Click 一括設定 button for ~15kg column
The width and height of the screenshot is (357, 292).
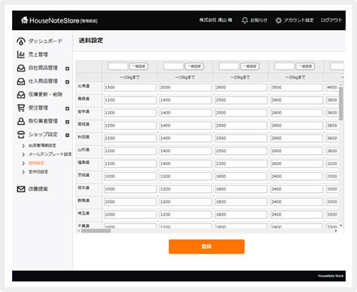pos(194,67)
